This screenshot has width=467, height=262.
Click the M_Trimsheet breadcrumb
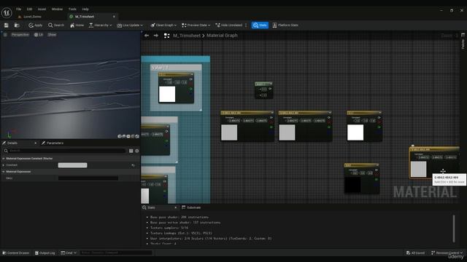coord(187,36)
